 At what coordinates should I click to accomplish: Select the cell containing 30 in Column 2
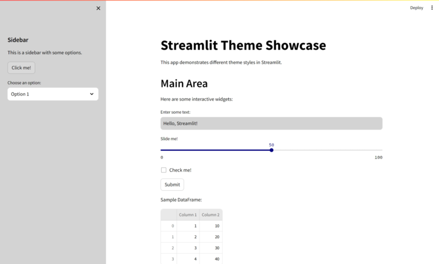pyautogui.click(x=210, y=248)
